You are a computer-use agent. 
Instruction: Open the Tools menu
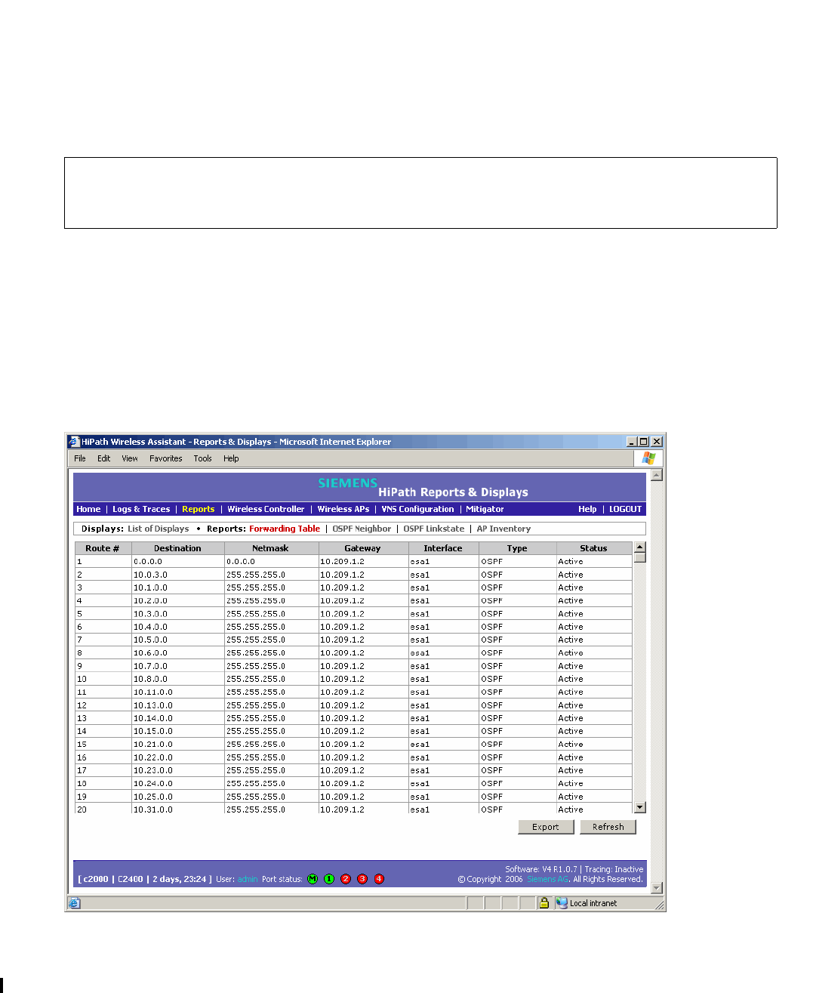click(x=202, y=458)
